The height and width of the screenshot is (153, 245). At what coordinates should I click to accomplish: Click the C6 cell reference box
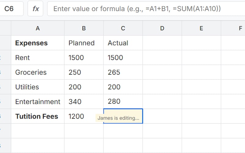coord(12,9)
